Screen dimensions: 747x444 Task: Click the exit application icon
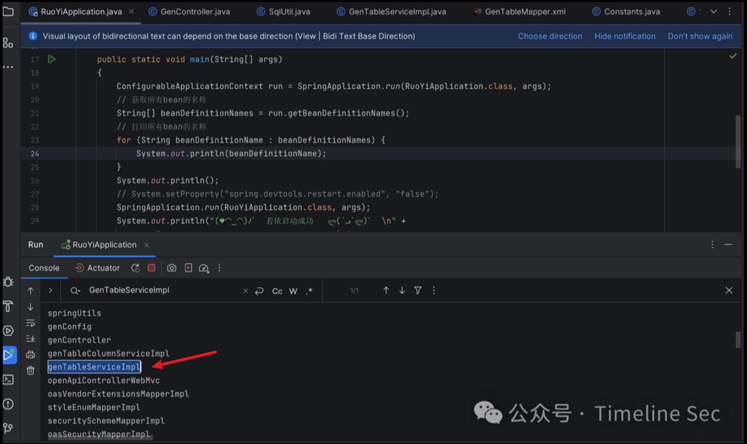pos(188,268)
